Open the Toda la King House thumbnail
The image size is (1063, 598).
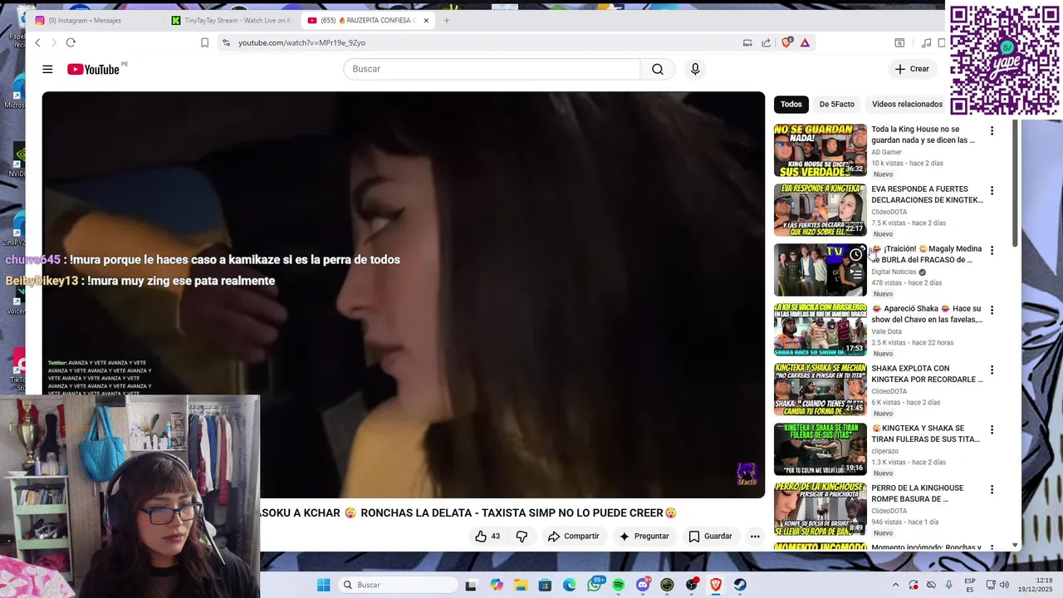[x=821, y=150]
